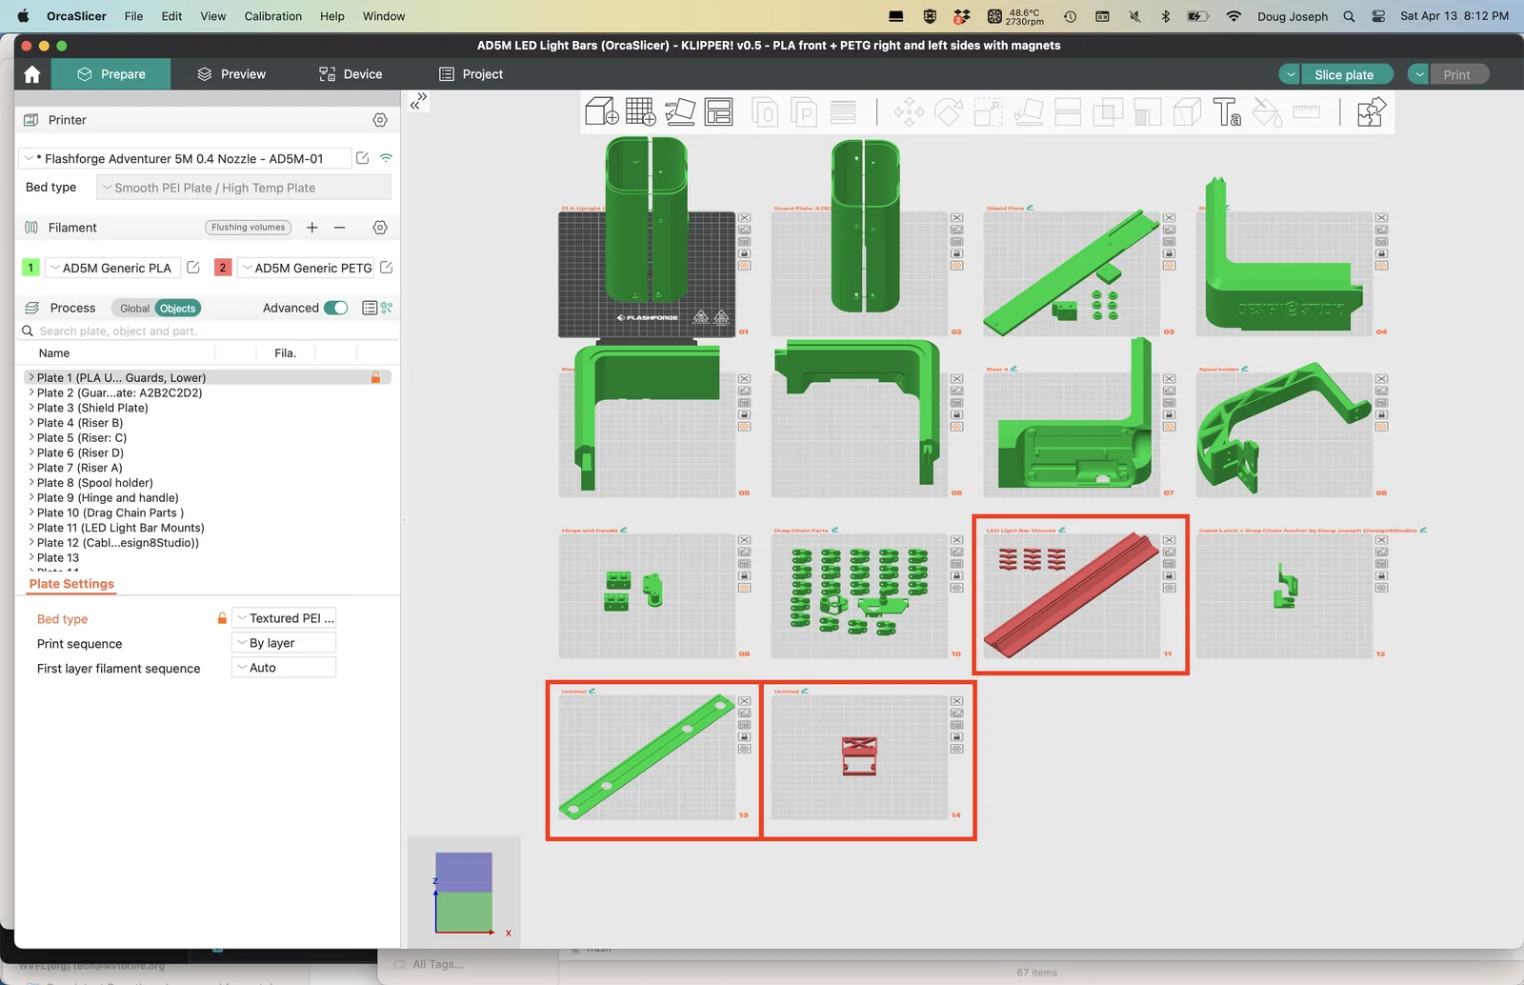Open filament settings gear icon
The height and width of the screenshot is (985, 1524).
pos(380,228)
